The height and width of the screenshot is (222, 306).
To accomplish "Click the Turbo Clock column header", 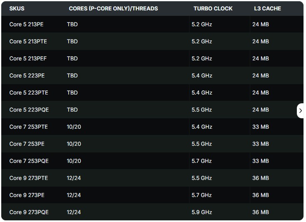I will pyautogui.click(x=213, y=8).
